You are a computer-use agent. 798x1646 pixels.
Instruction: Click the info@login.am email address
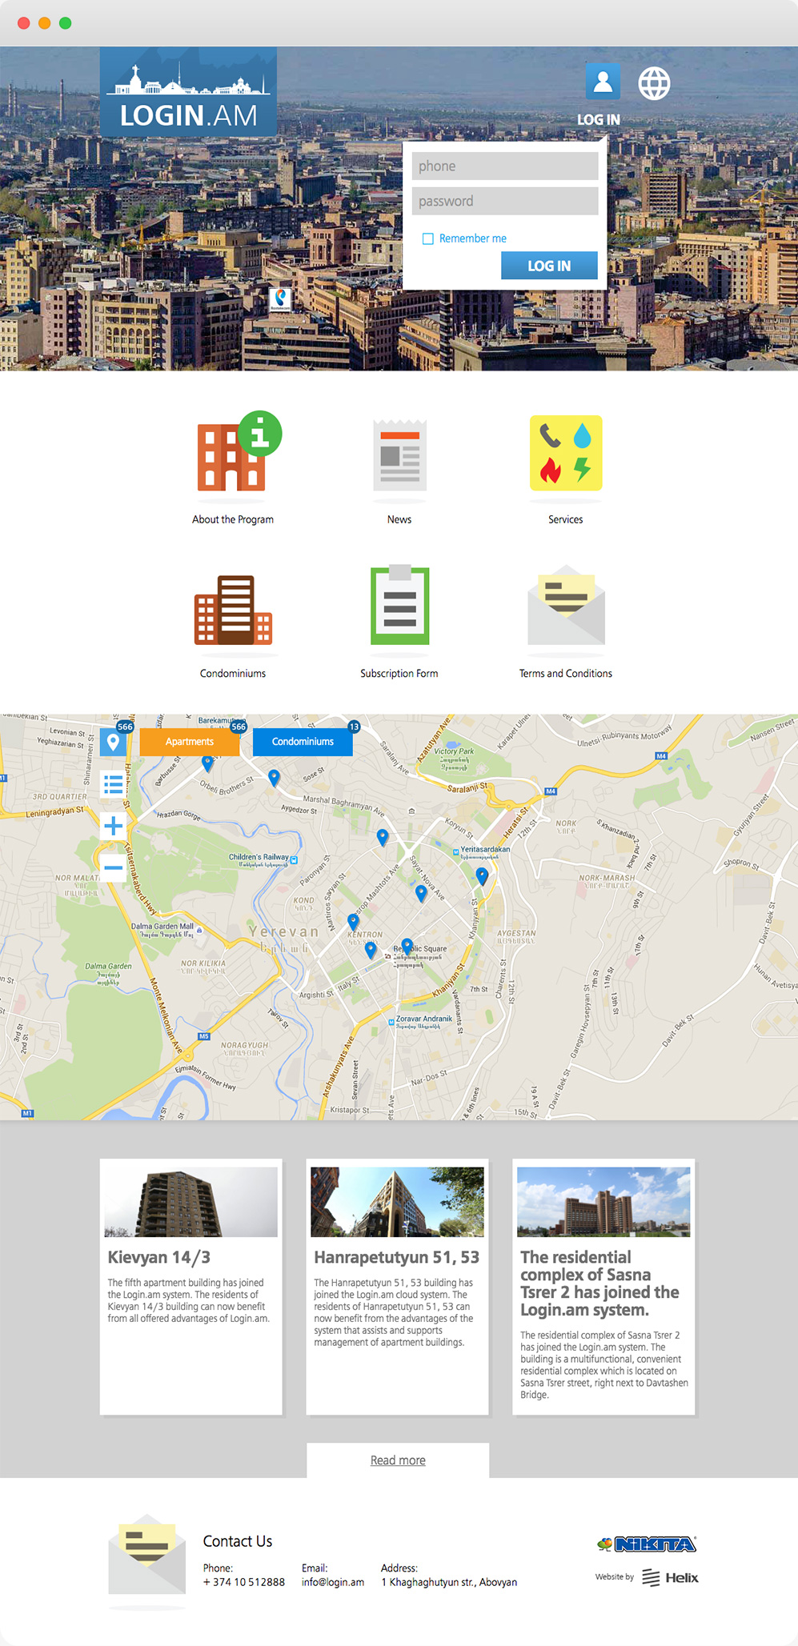click(x=333, y=1582)
